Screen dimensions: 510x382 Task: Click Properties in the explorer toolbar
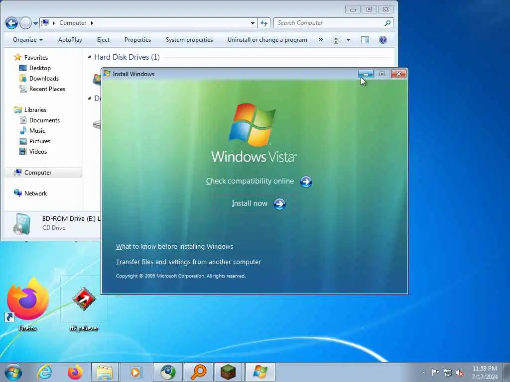tap(137, 40)
